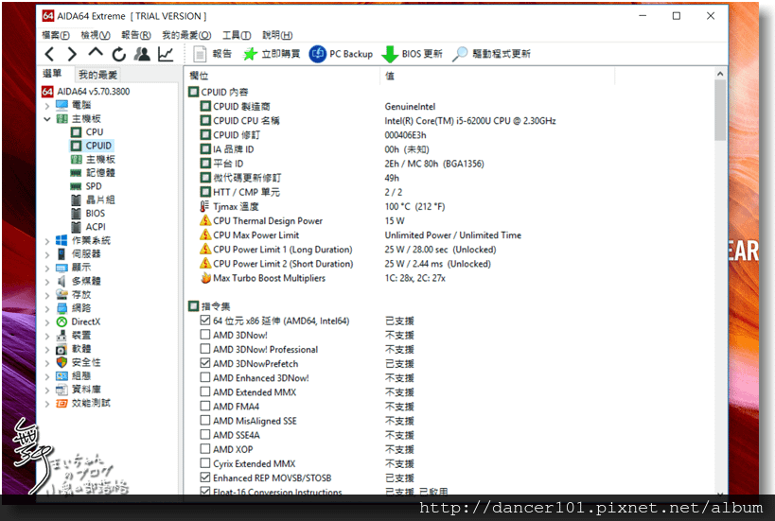The image size is (775, 521).
Task: Toggle AMD 3DNowPrefetch checkbox
Action: click(x=205, y=363)
